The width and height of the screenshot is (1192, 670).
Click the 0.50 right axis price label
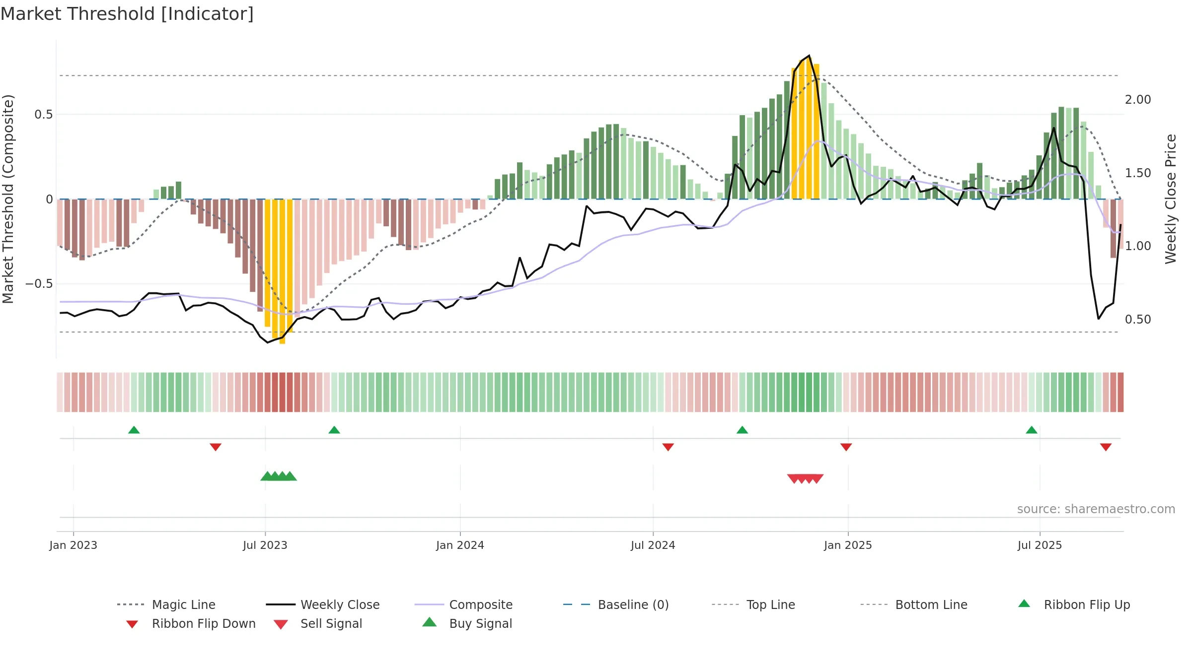[1138, 320]
